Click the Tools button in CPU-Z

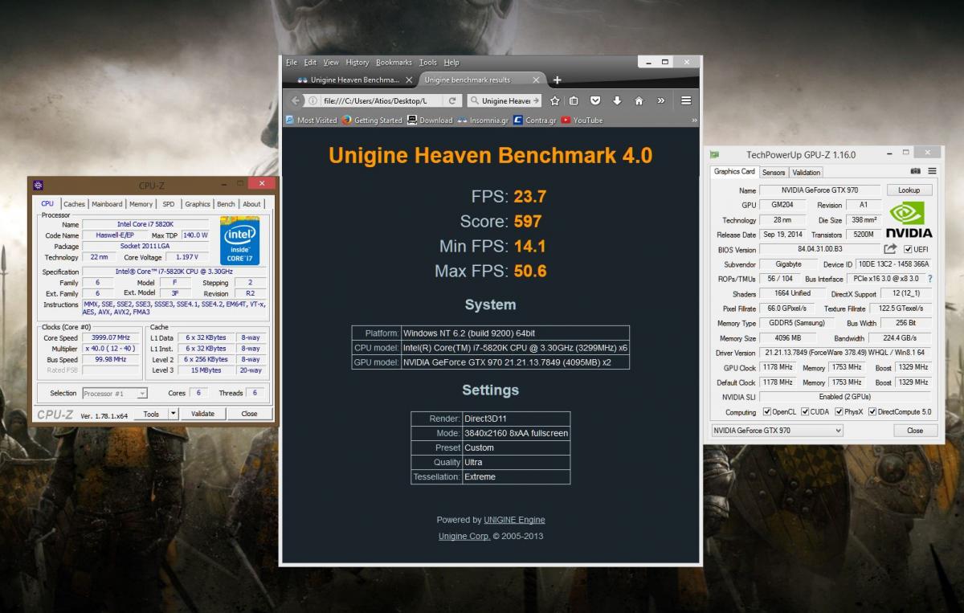click(x=151, y=414)
